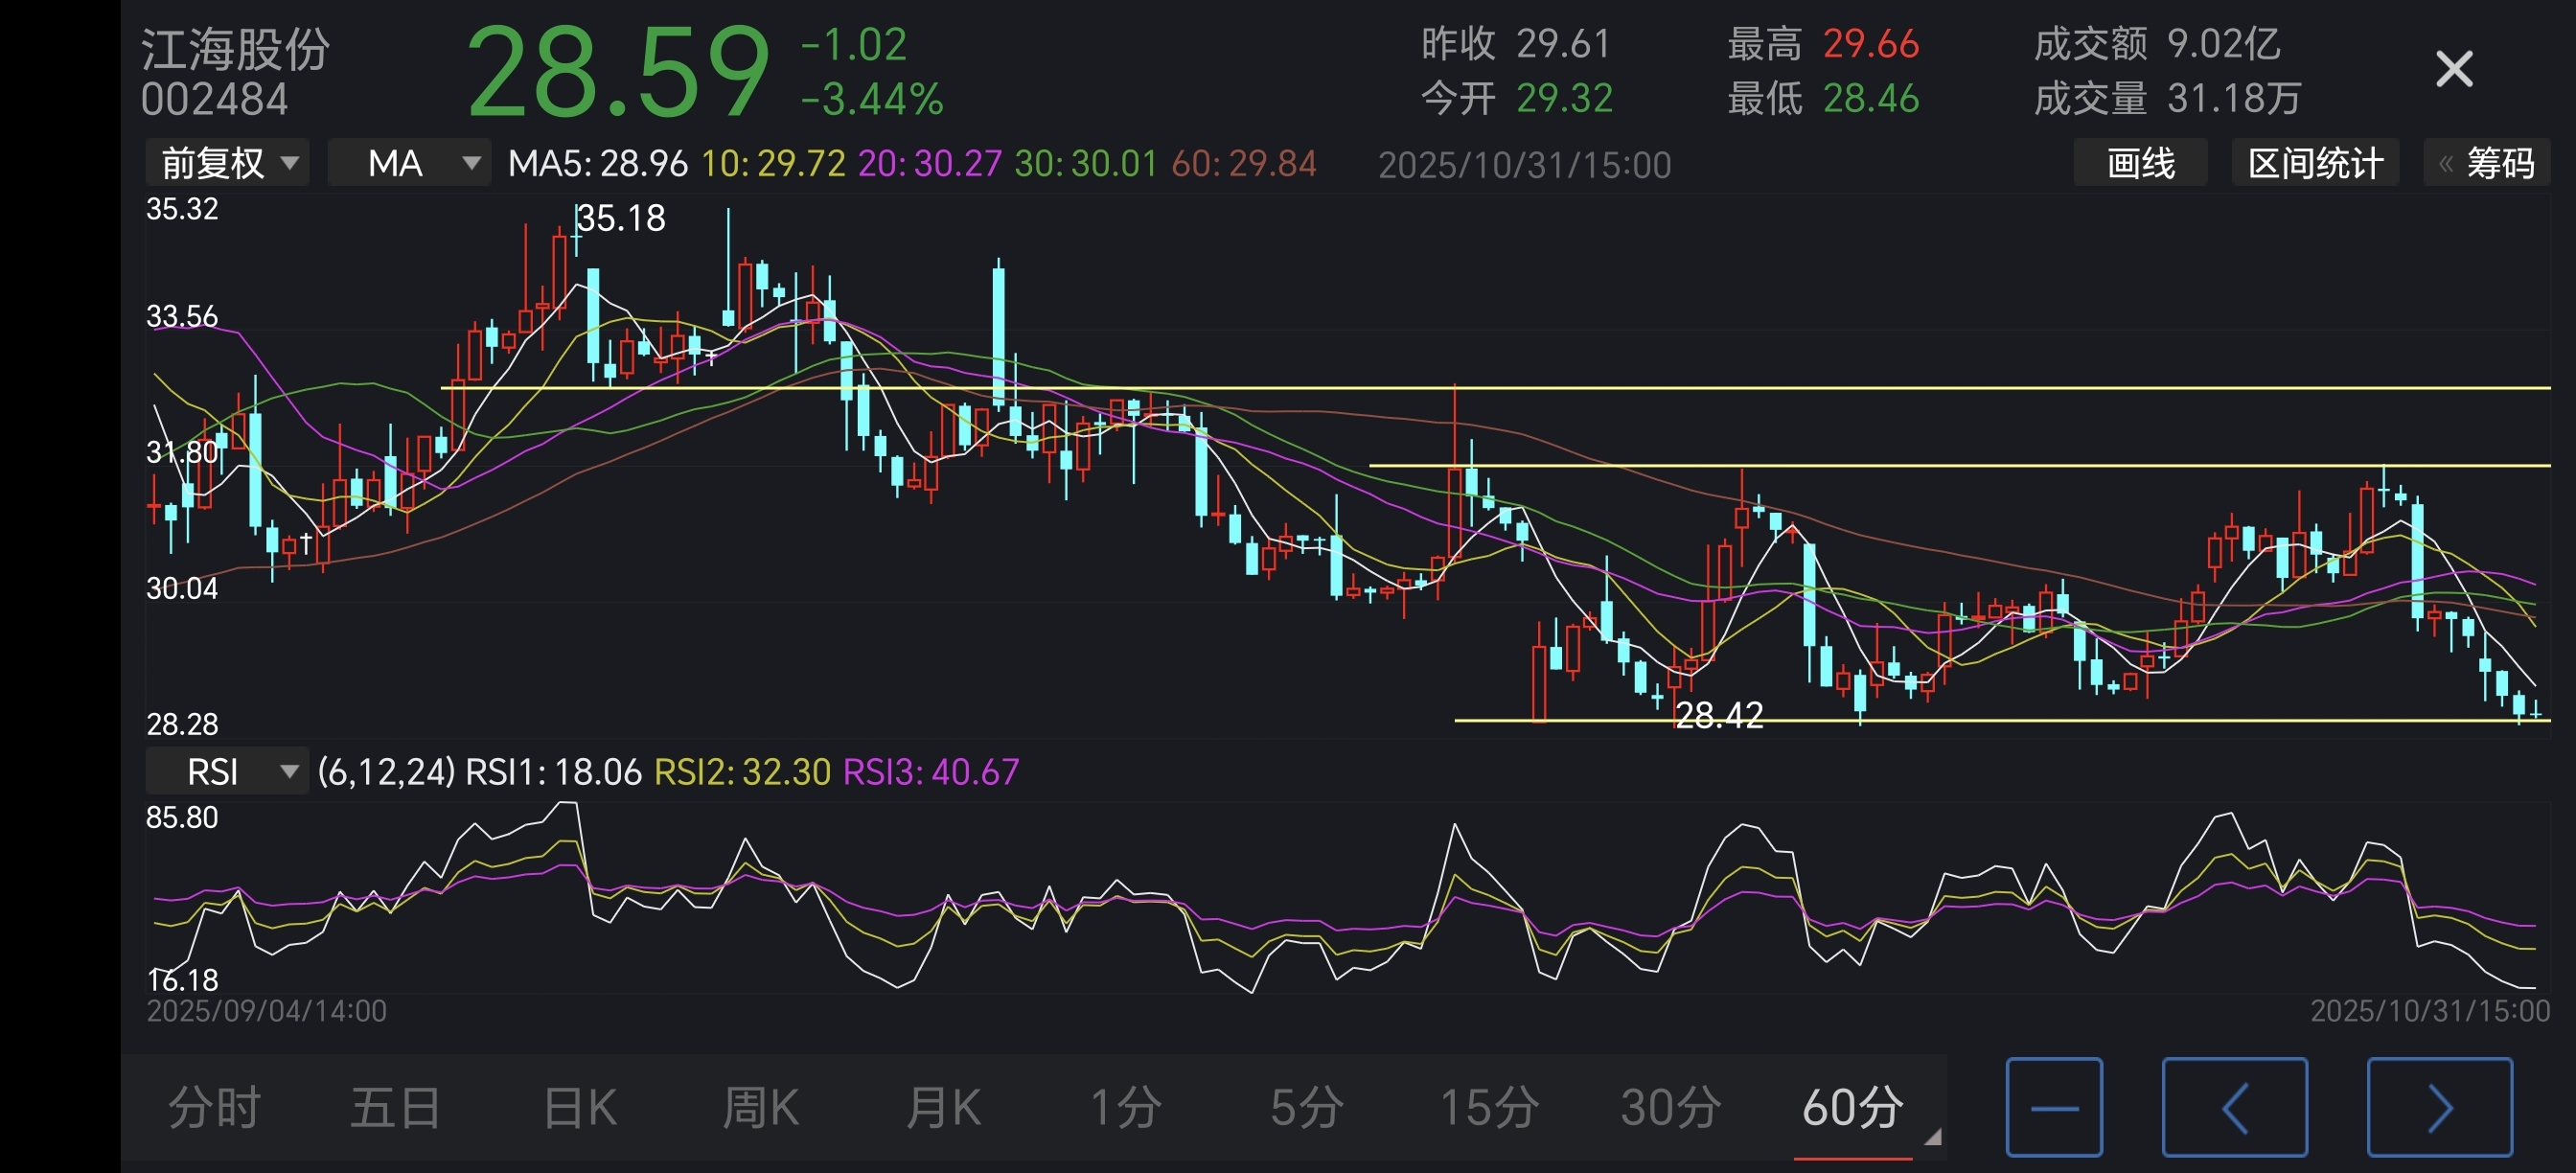Select the 30分 interval tab
The height and width of the screenshot is (1173, 2576).
pos(1670,1107)
